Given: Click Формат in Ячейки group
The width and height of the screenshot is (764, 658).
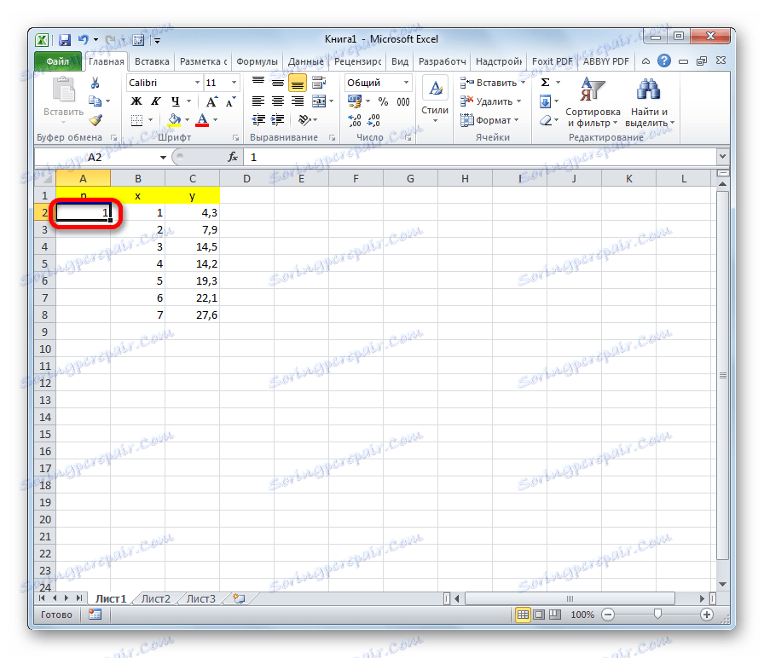Looking at the screenshot, I should click(x=490, y=120).
